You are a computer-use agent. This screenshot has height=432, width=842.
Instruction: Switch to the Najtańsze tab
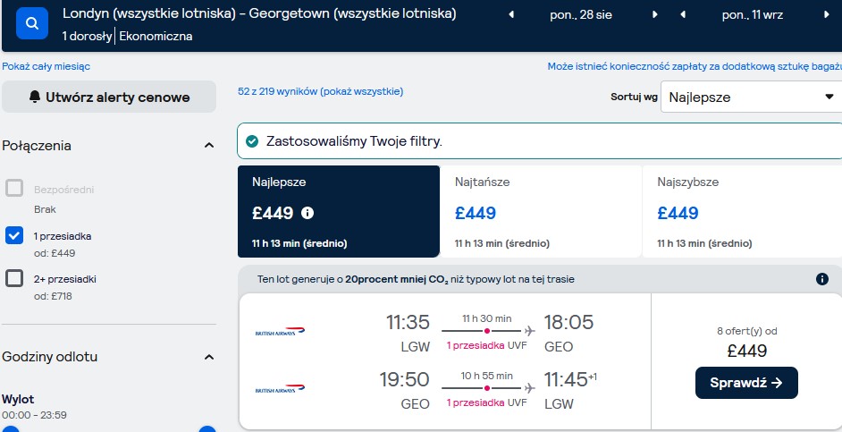pos(541,212)
